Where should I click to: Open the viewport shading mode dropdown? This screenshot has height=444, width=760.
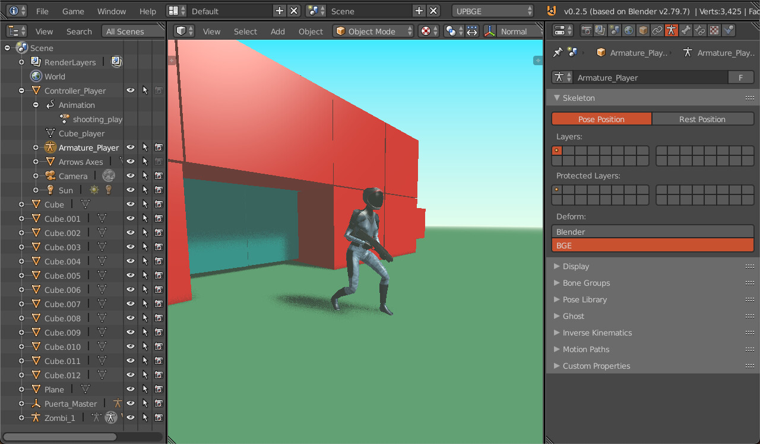[x=429, y=31]
